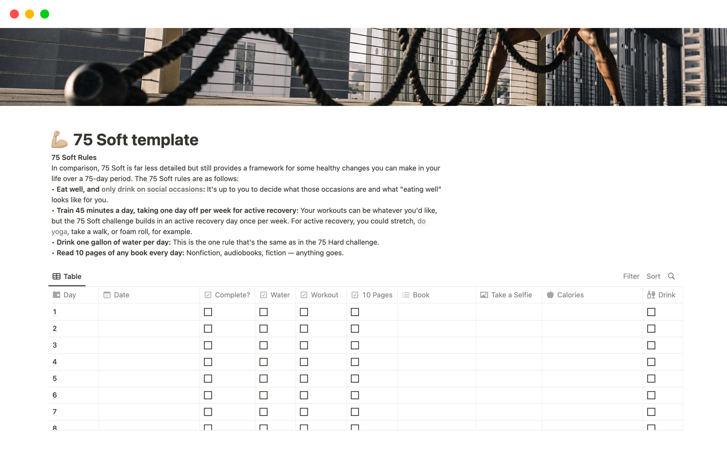This screenshot has width=727, height=454.
Task: Open the Filter menu for the table
Action: click(631, 276)
